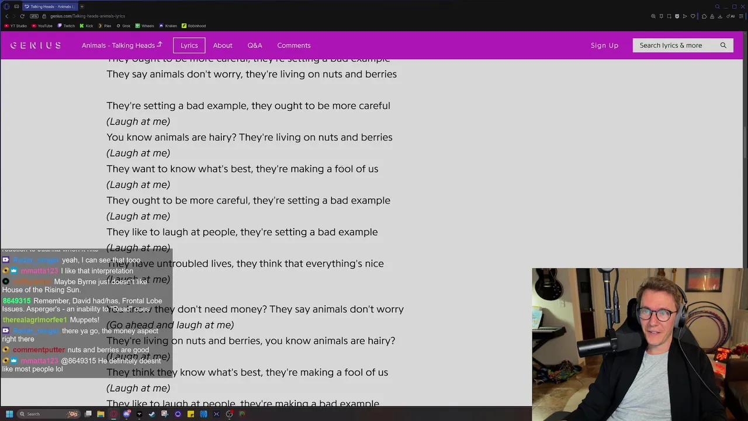Open the Grok bookmark
The image size is (748, 421).
click(123, 26)
